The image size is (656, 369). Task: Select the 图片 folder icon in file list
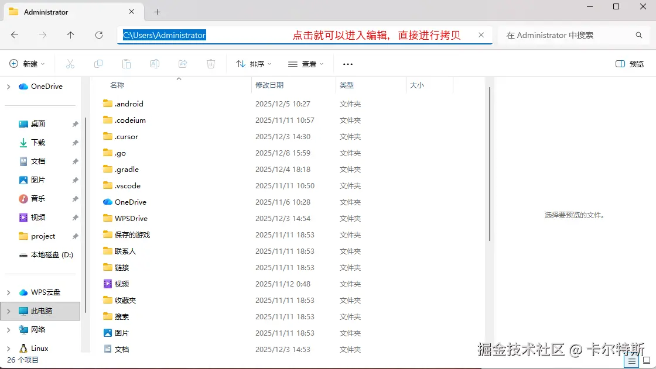[108, 333]
